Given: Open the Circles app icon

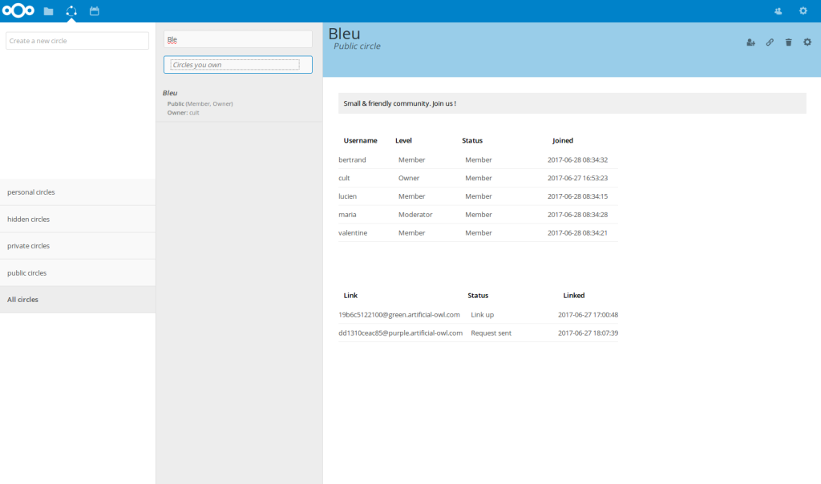Looking at the screenshot, I should click(x=71, y=11).
